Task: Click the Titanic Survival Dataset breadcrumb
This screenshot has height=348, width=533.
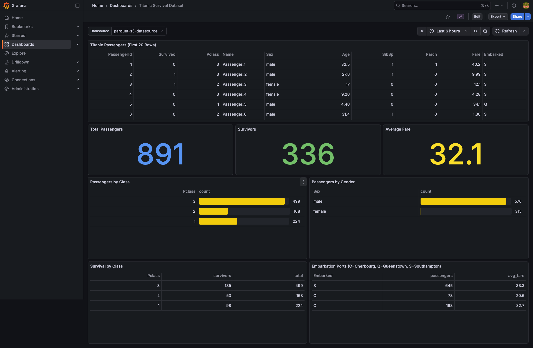Action: point(161,6)
